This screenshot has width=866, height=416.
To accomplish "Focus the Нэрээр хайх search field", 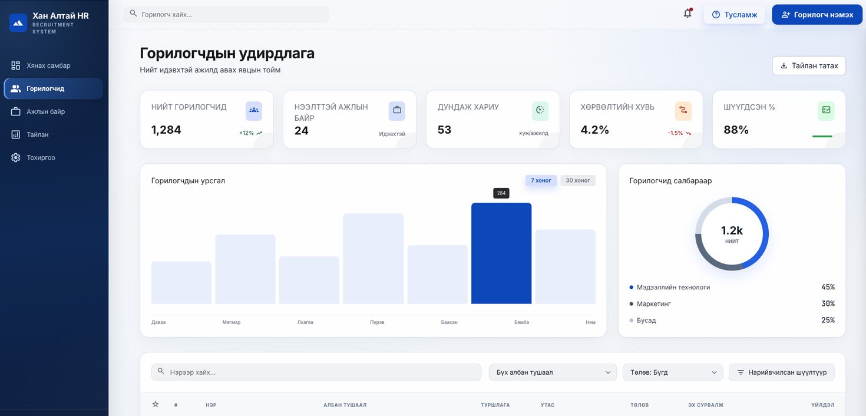I will 316,372.
